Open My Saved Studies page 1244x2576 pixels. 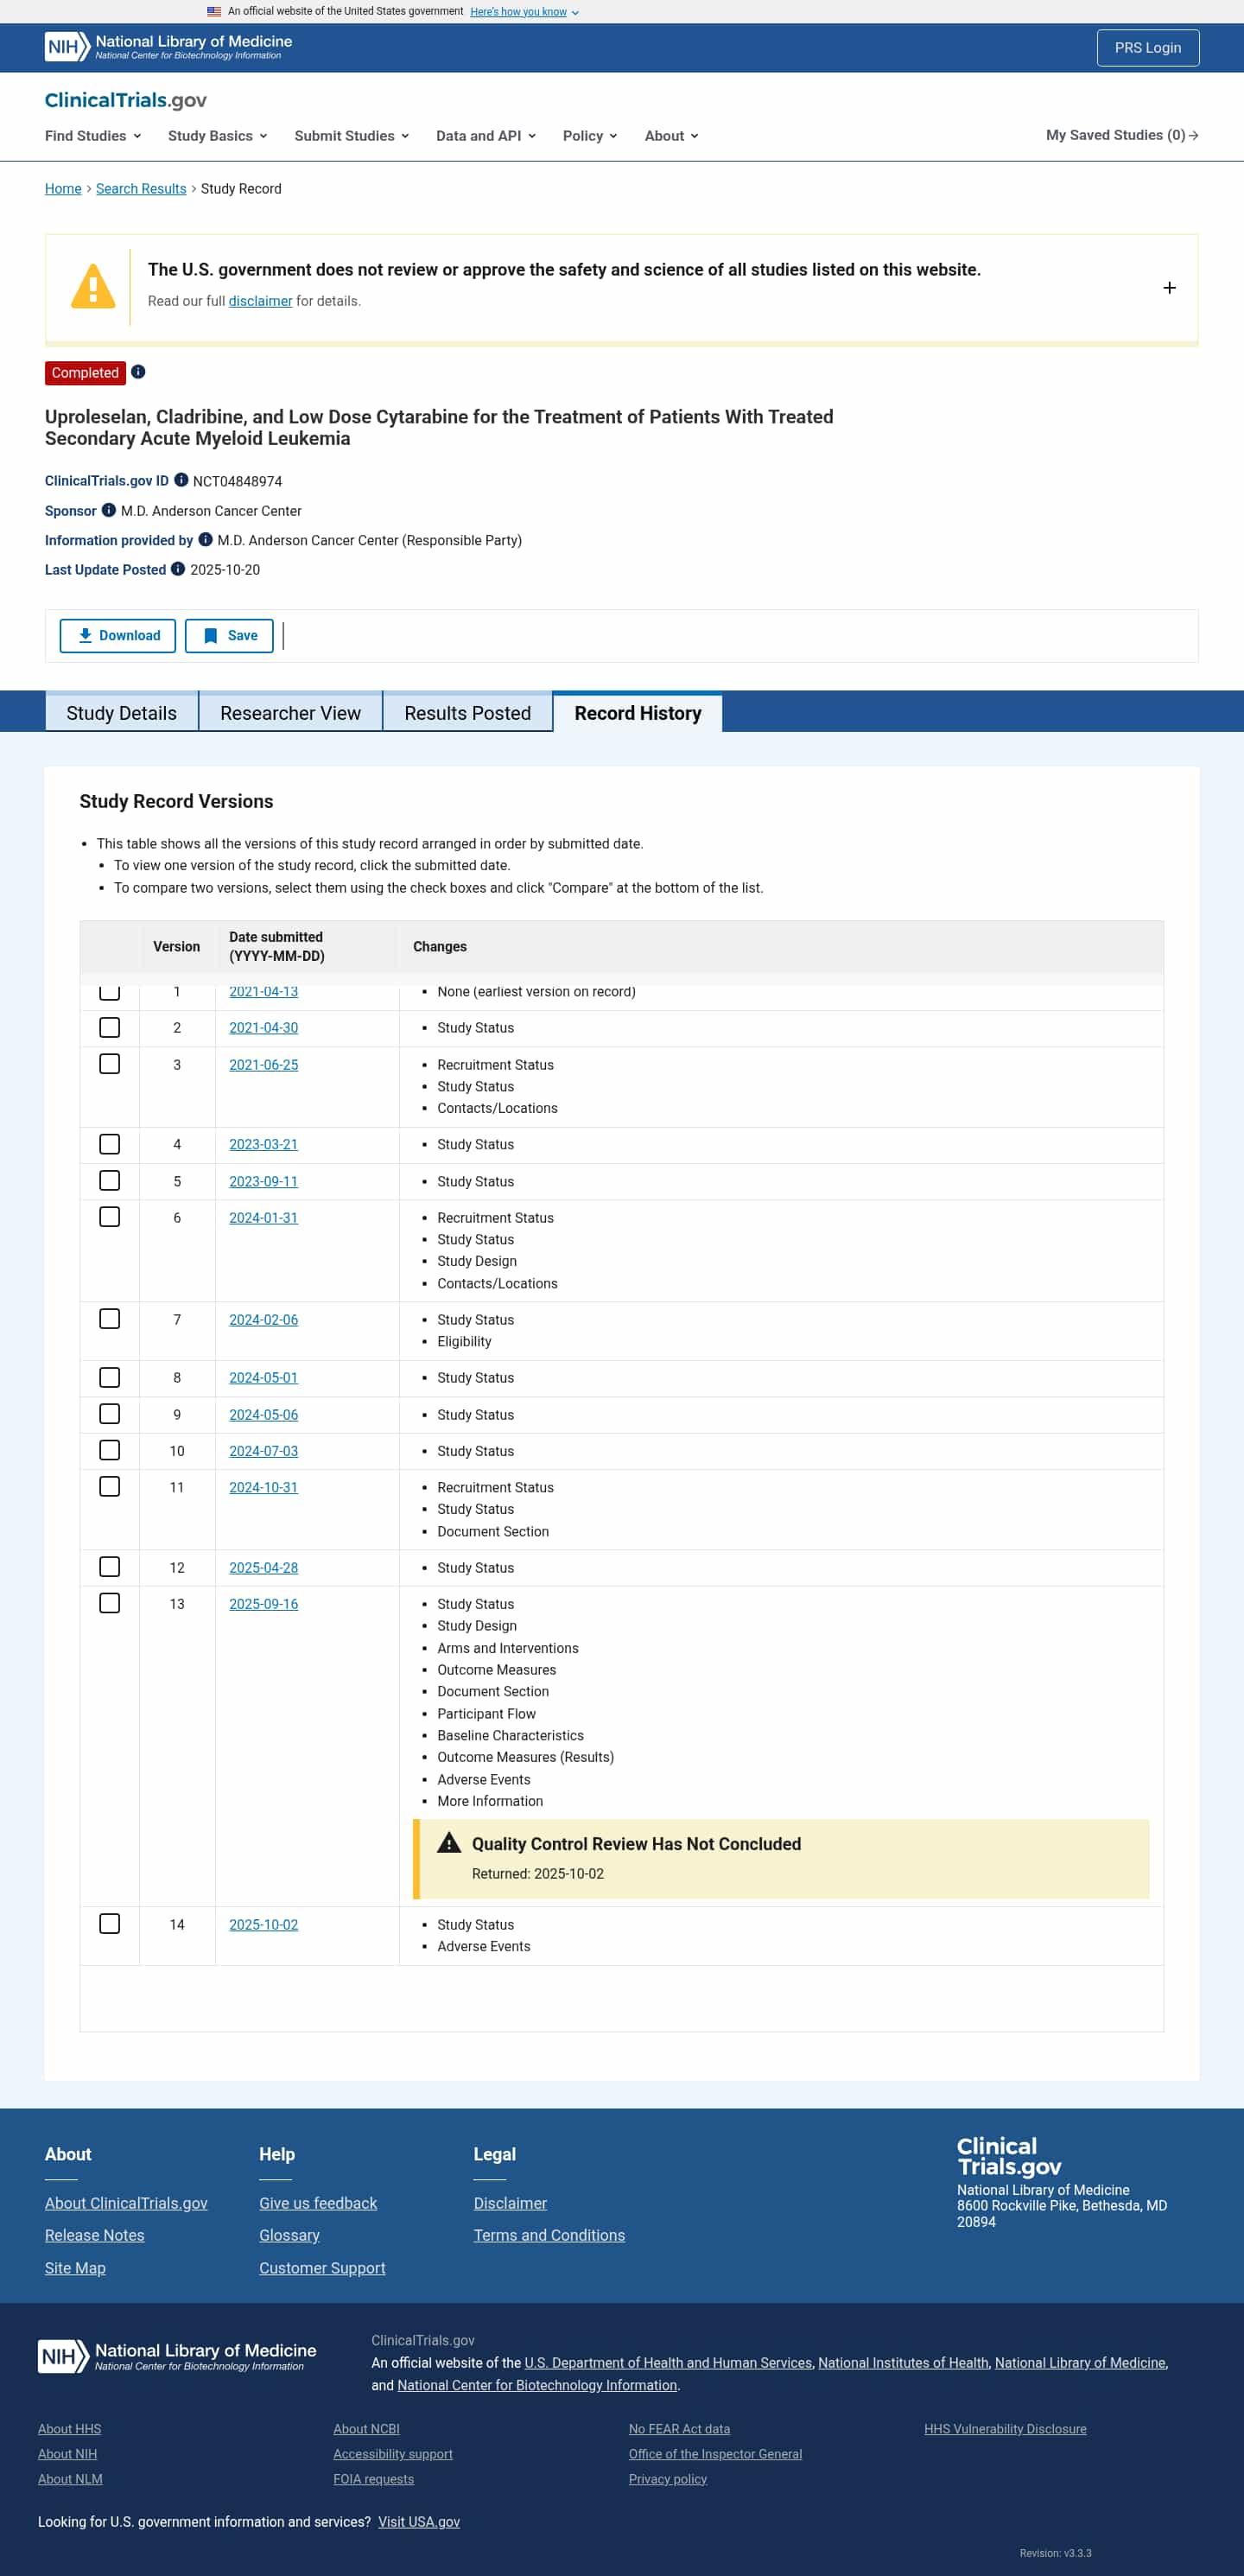(x=1121, y=135)
